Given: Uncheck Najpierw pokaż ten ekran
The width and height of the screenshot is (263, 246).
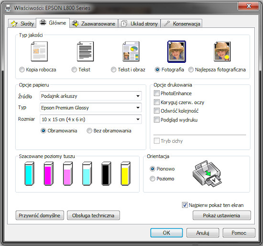Looking at the screenshot, I should pyautogui.click(x=185, y=205).
